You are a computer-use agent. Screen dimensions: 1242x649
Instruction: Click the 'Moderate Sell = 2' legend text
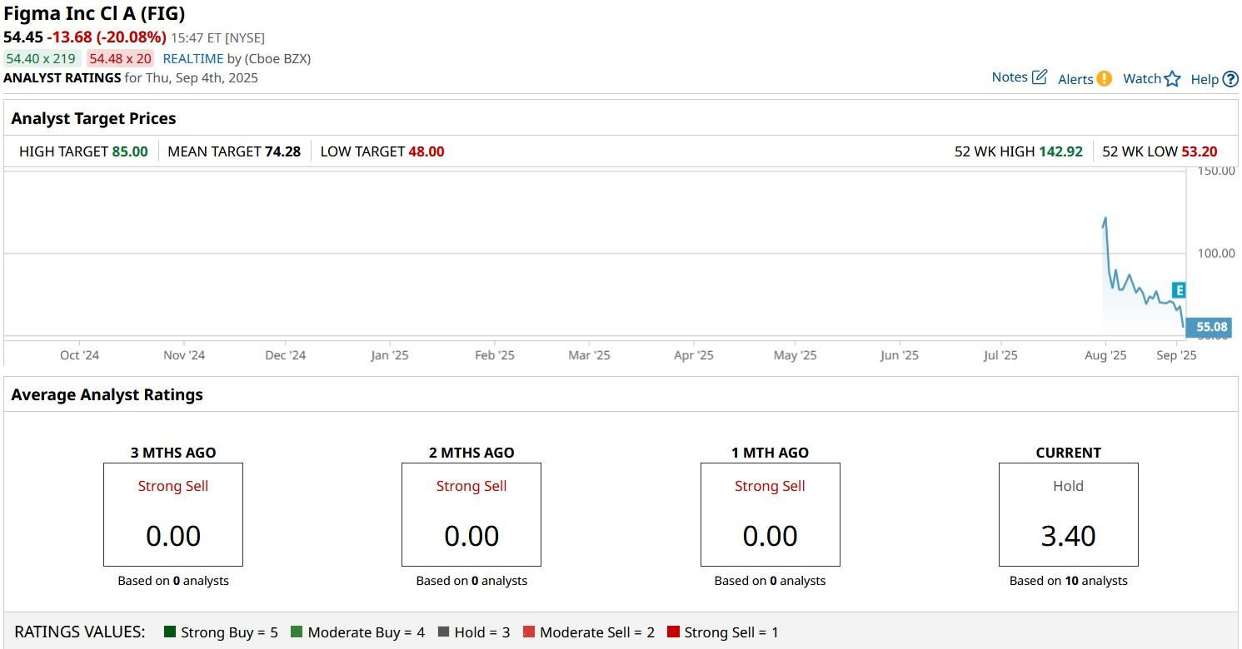597,632
